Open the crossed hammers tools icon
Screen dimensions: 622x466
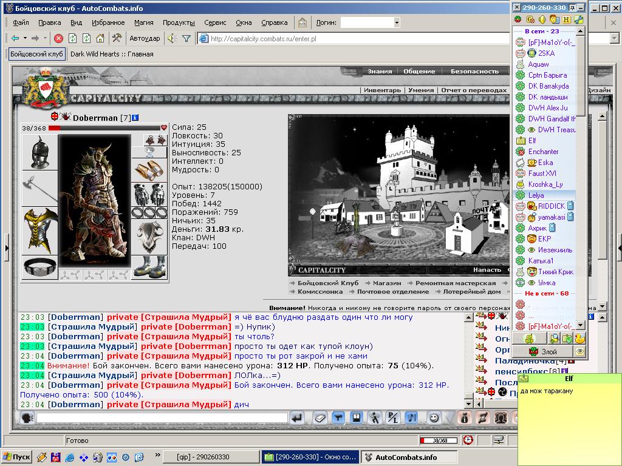[117, 38]
